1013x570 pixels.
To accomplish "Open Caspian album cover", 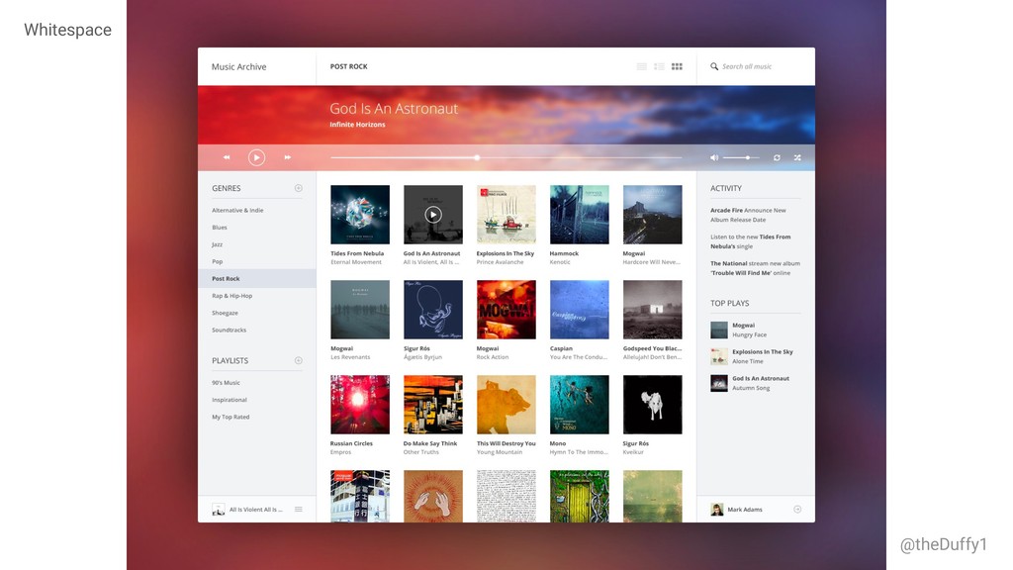I will (580, 310).
